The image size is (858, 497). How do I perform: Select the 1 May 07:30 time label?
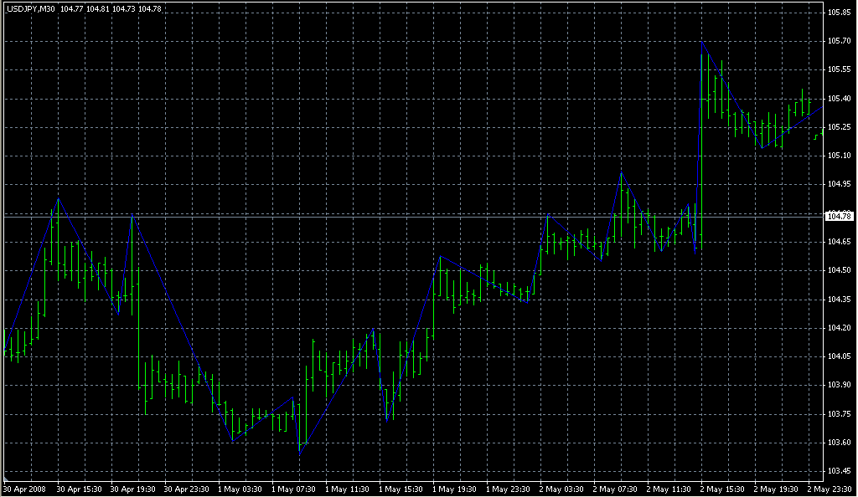295,489
